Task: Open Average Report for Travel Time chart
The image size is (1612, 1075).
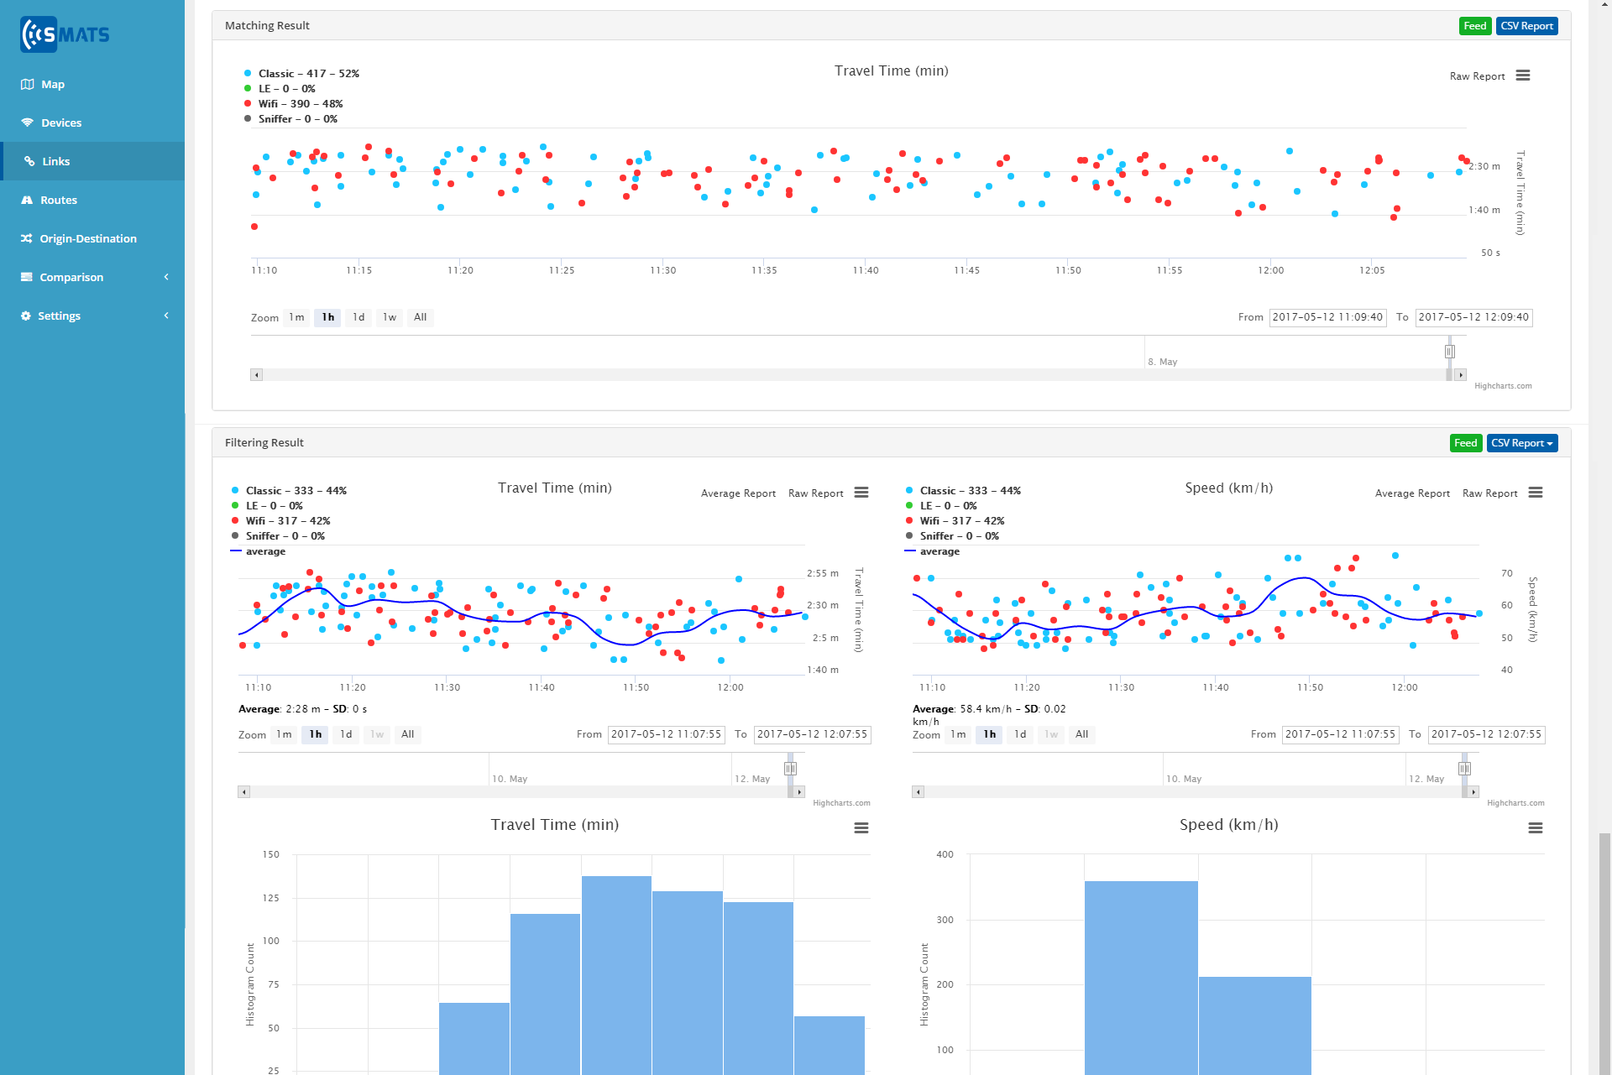Action: click(738, 493)
